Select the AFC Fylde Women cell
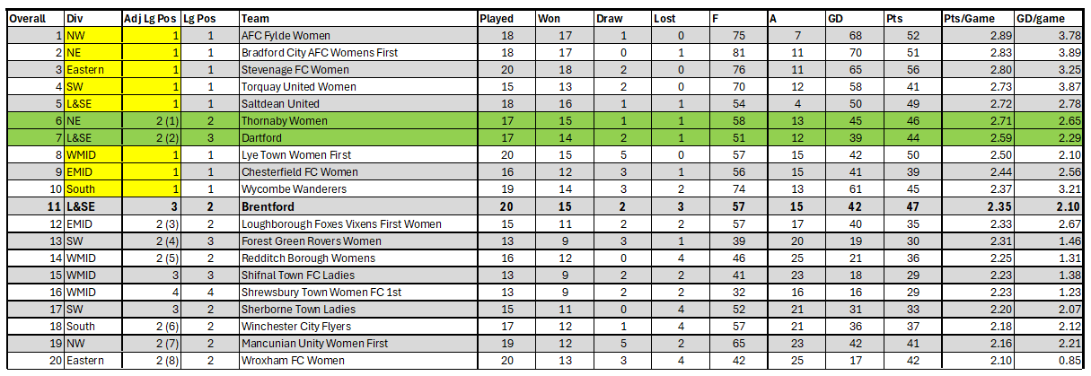1091x376 pixels. click(358, 35)
